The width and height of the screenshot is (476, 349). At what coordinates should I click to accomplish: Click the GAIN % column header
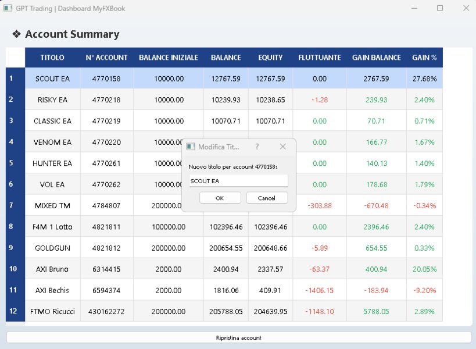click(424, 57)
